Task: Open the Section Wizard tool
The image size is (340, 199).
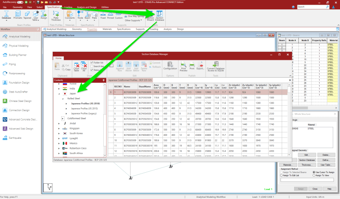Action: click(150, 16)
